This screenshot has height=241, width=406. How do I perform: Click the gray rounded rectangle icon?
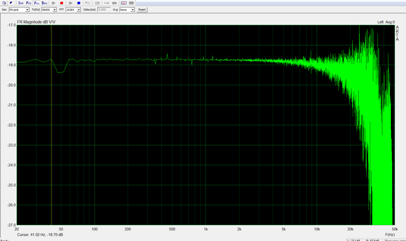point(132,3)
